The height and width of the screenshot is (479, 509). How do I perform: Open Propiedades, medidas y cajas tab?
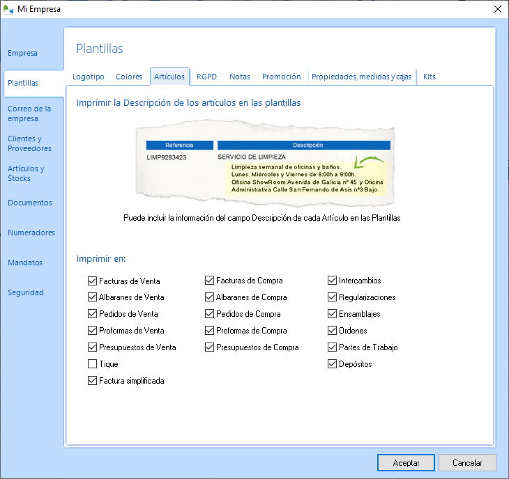coord(361,77)
